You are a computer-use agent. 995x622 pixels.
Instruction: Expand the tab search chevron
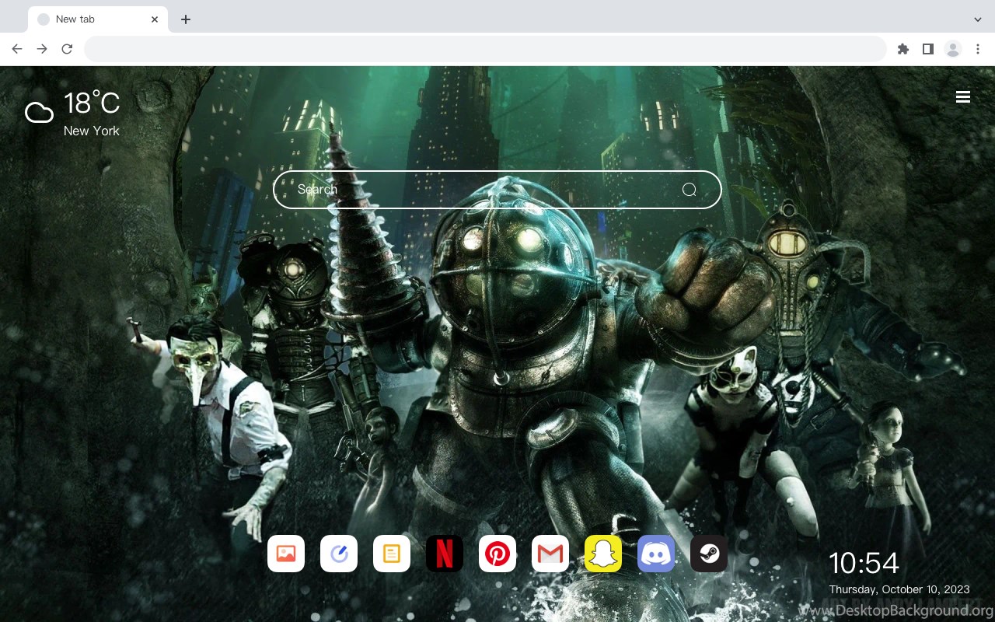(978, 19)
